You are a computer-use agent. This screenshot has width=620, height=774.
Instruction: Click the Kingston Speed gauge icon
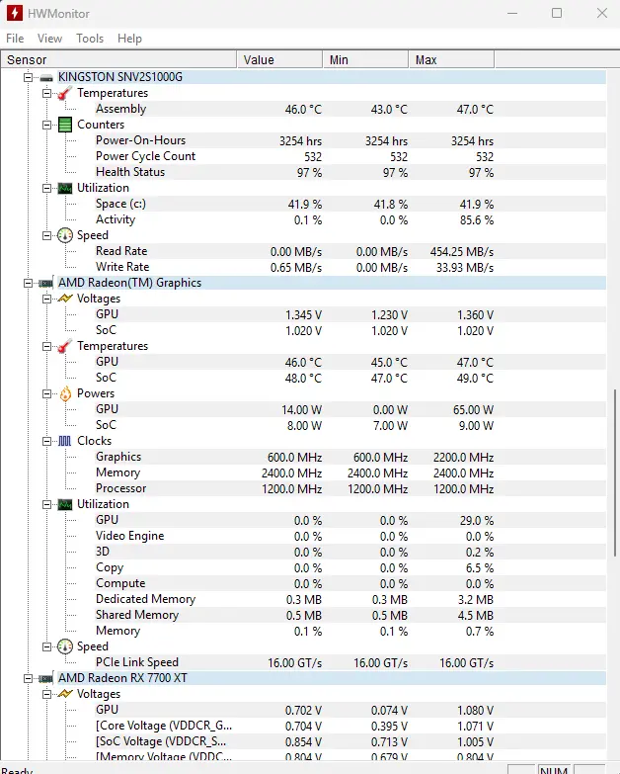click(65, 235)
